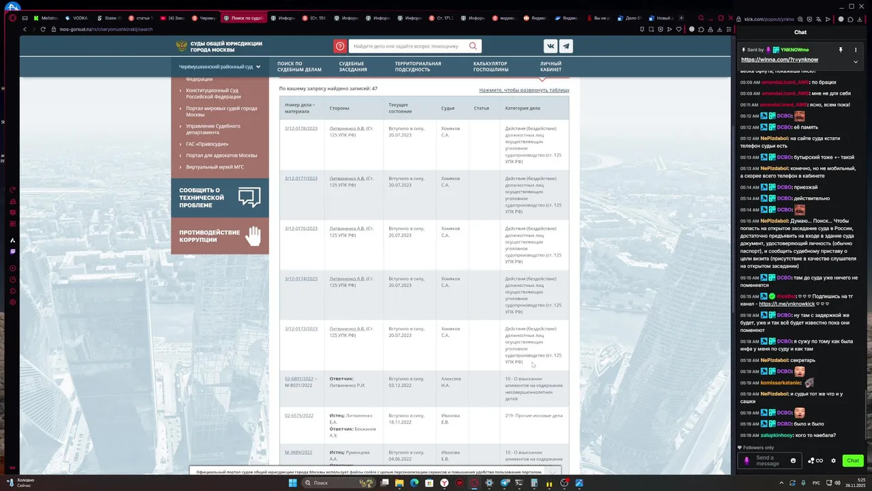Open the Поиск по судебным делам menu

click(299, 67)
